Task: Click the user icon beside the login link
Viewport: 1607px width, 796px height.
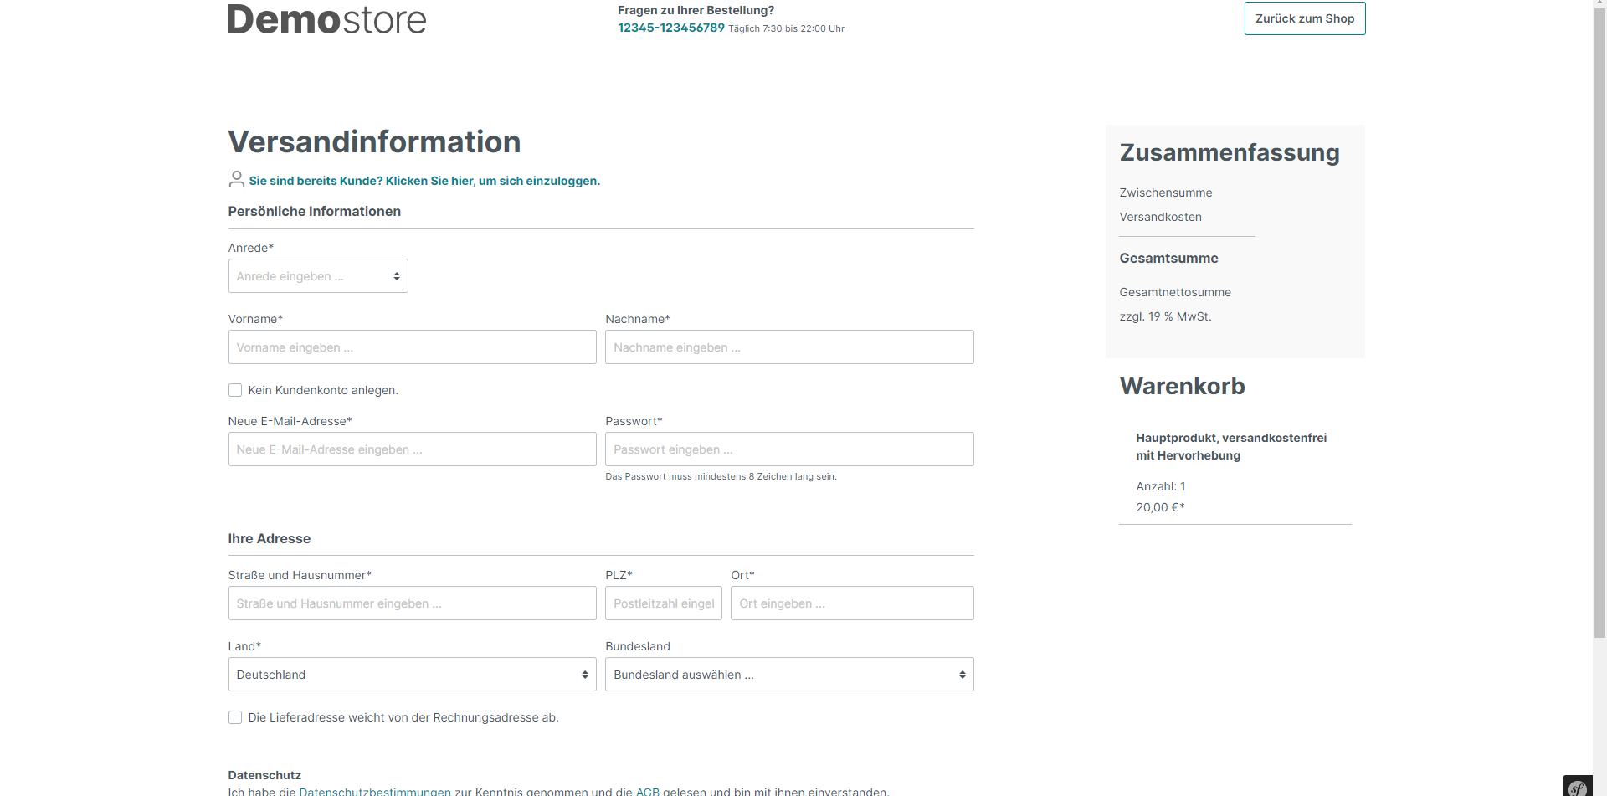Action: point(237,179)
